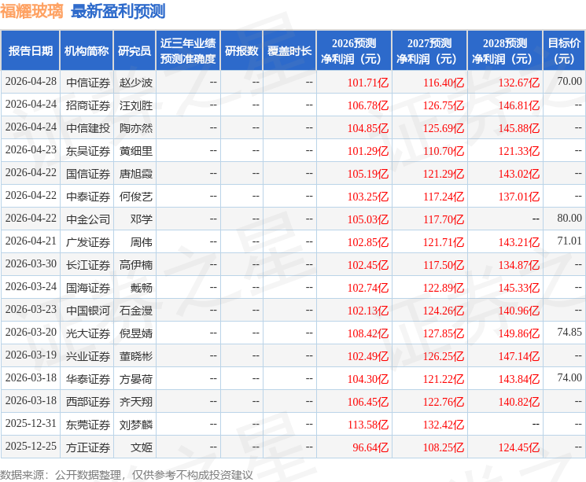Click analyst name 邓学
The image size is (586, 482).
pyautogui.click(x=142, y=219)
